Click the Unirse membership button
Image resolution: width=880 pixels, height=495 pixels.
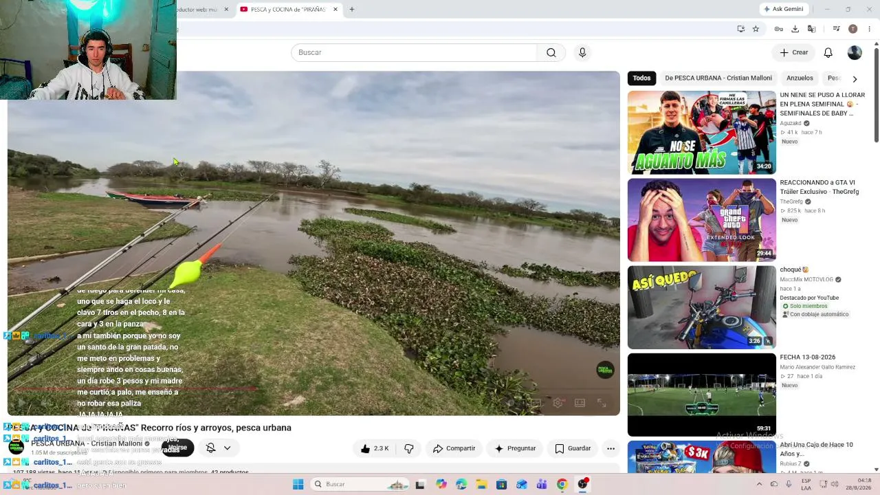[x=177, y=448]
